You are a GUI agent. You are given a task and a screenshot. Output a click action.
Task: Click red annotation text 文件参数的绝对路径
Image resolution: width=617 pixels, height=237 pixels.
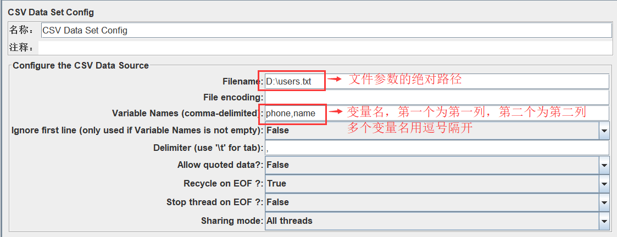click(405, 80)
